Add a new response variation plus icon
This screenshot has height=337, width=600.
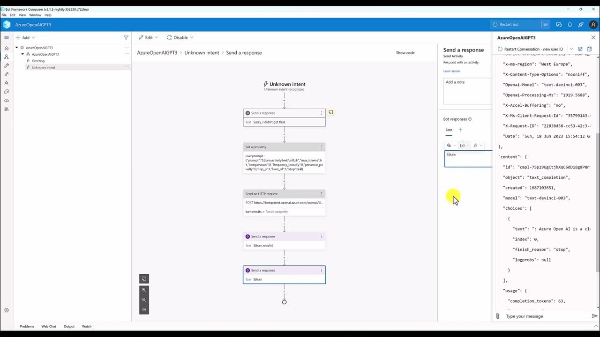point(460,130)
